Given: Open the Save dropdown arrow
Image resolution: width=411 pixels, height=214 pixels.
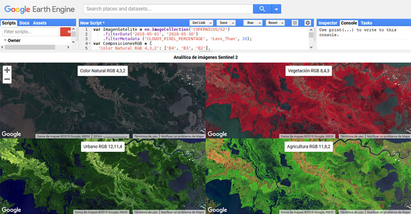Looking at the screenshot, I should coord(233,23).
